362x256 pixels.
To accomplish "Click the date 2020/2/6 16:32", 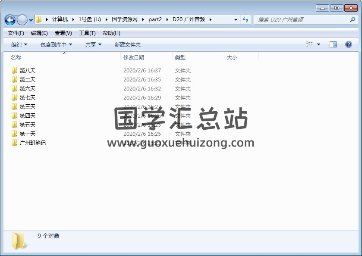I will (x=142, y=88).
